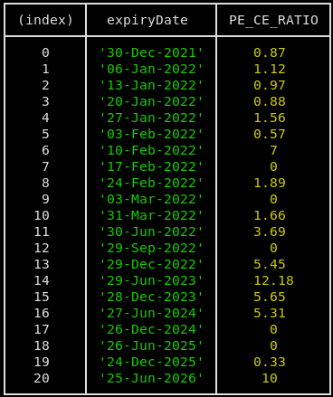Select the '03-Mar-2022' expiry date
The image size is (333, 397).
click(151, 199)
